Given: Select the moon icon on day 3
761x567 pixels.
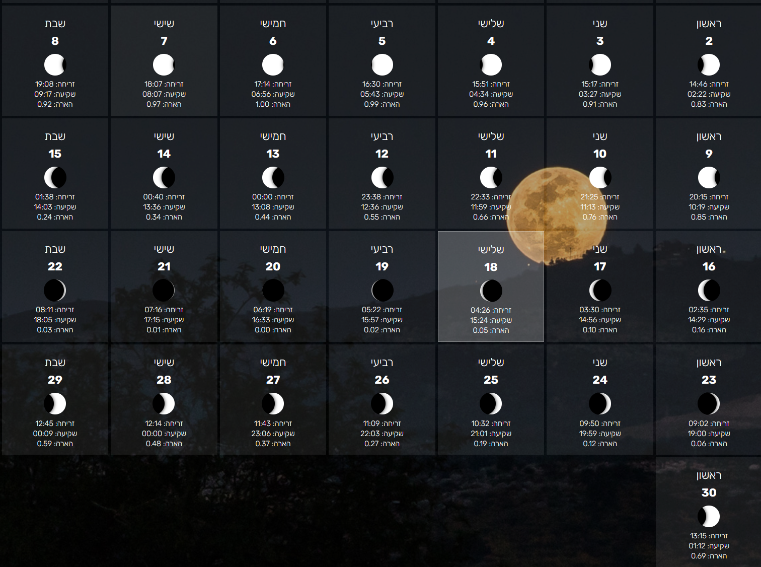Looking at the screenshot, I should coord(600,65).
